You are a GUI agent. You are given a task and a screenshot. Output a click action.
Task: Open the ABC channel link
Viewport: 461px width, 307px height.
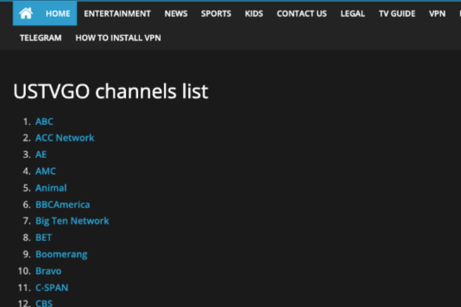pos(44,122)
